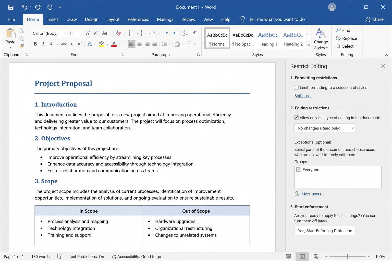The width and height of the screenshot is (392, 261).
Task: Increase font size with grow font icon
Action: [88, 33]
